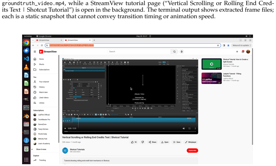The image size is (276, 166).
Task: Open Visual Studio Code from dock
Action: pyautogui.click(x=26, y=58)
